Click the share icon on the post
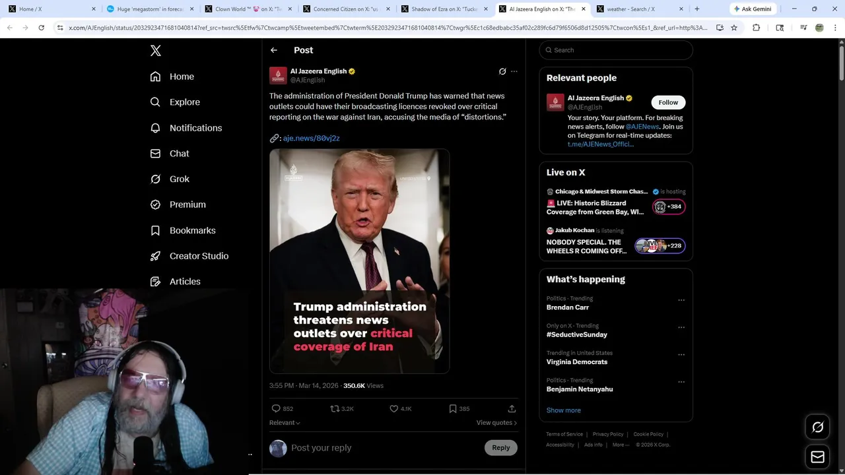Viewport: 845px width, 475px height. tap(512, 409)
